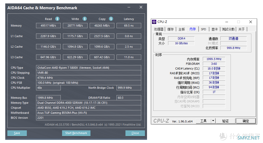Click the CPU Clock field 4799.4 MHz
Viewport: 263px width, 143px height.
(89, 78)
